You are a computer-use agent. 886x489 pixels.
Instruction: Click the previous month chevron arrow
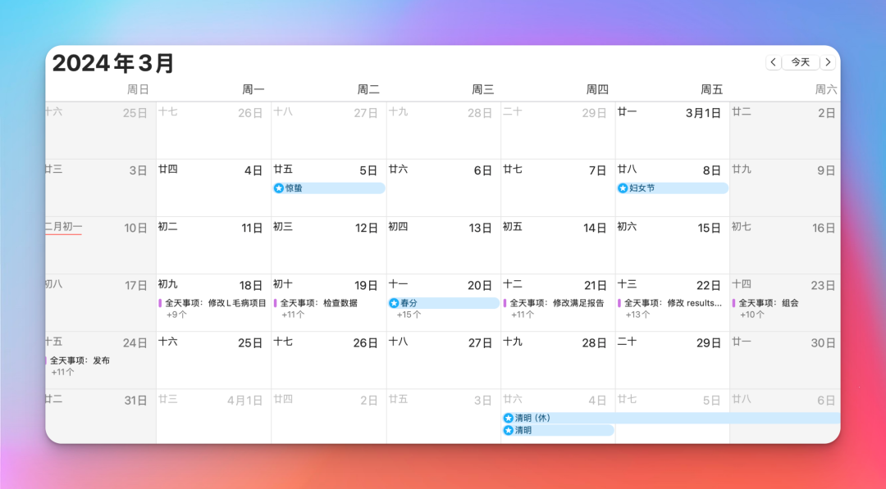pos(774,62)
